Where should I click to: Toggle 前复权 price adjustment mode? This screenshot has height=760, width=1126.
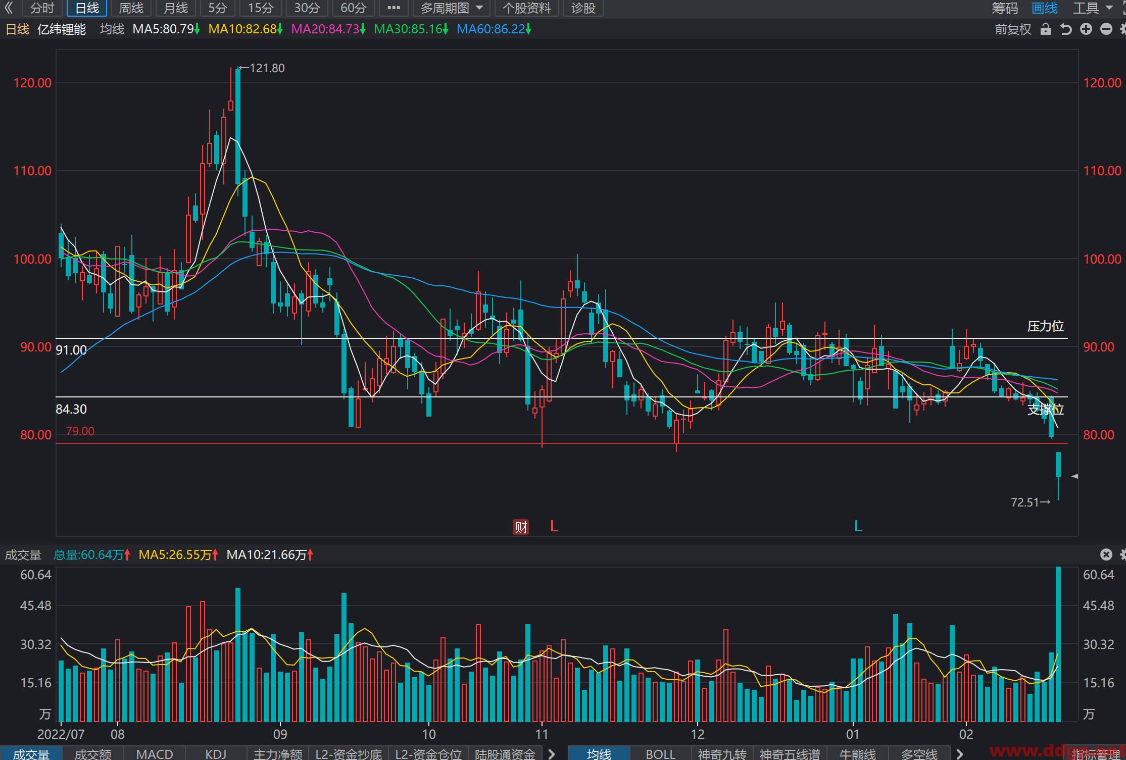tap(1013, 29)
